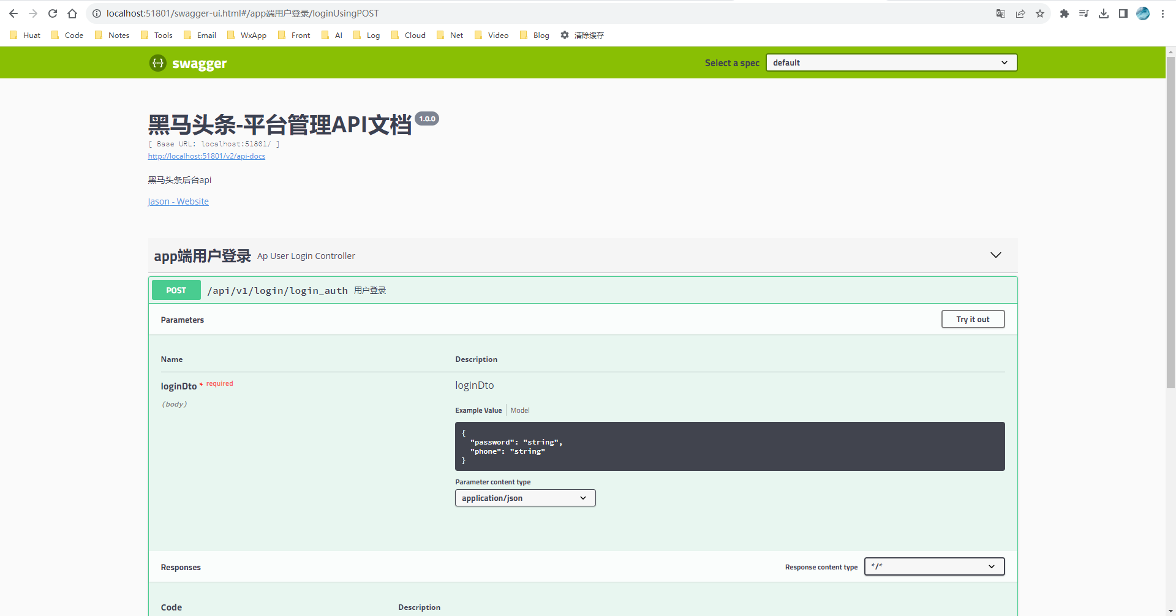Image resolution: width=1176 pixels, height=616 pixels.
Task: Open the Response content type dropdown
Action: pyautogui.click(x=934, y=566)
